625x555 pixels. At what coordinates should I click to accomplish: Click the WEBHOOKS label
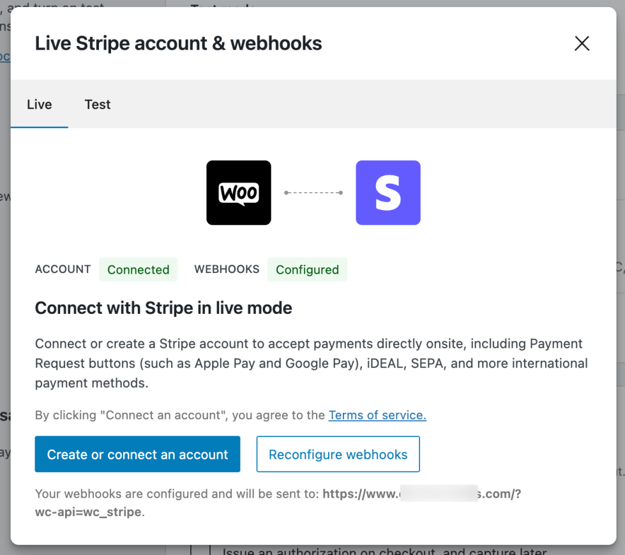[x=227, y=269]
